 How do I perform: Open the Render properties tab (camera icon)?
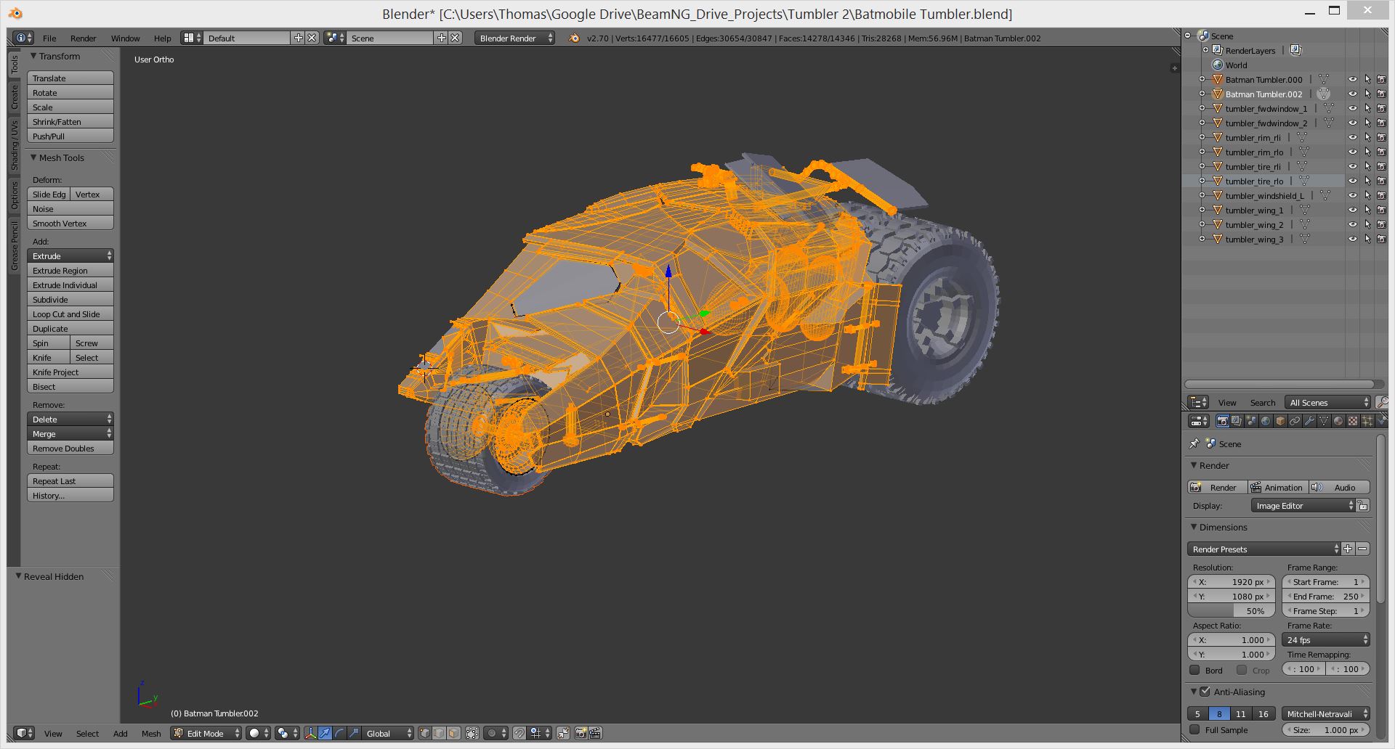[1223, 421]
